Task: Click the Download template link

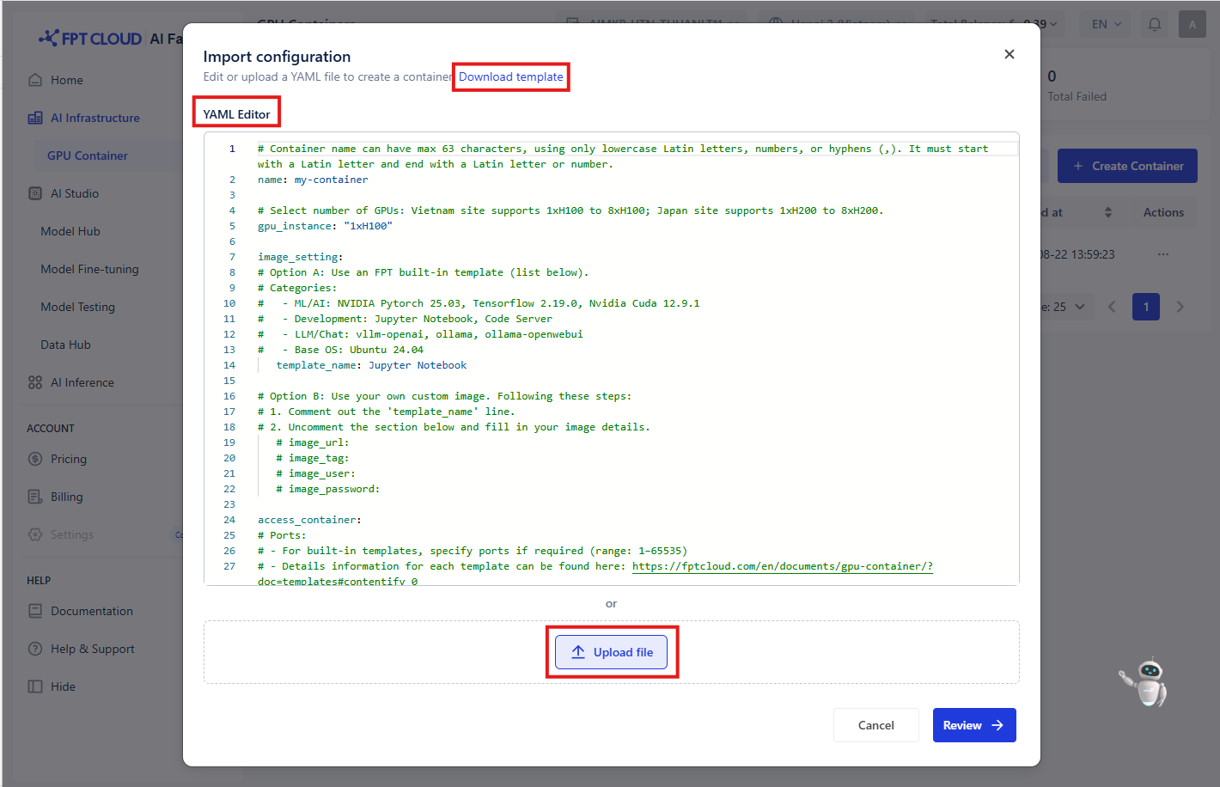Action: [511, 76]
